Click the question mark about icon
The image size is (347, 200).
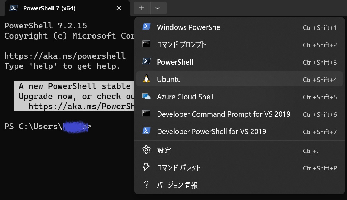click(x=146, y=185)
